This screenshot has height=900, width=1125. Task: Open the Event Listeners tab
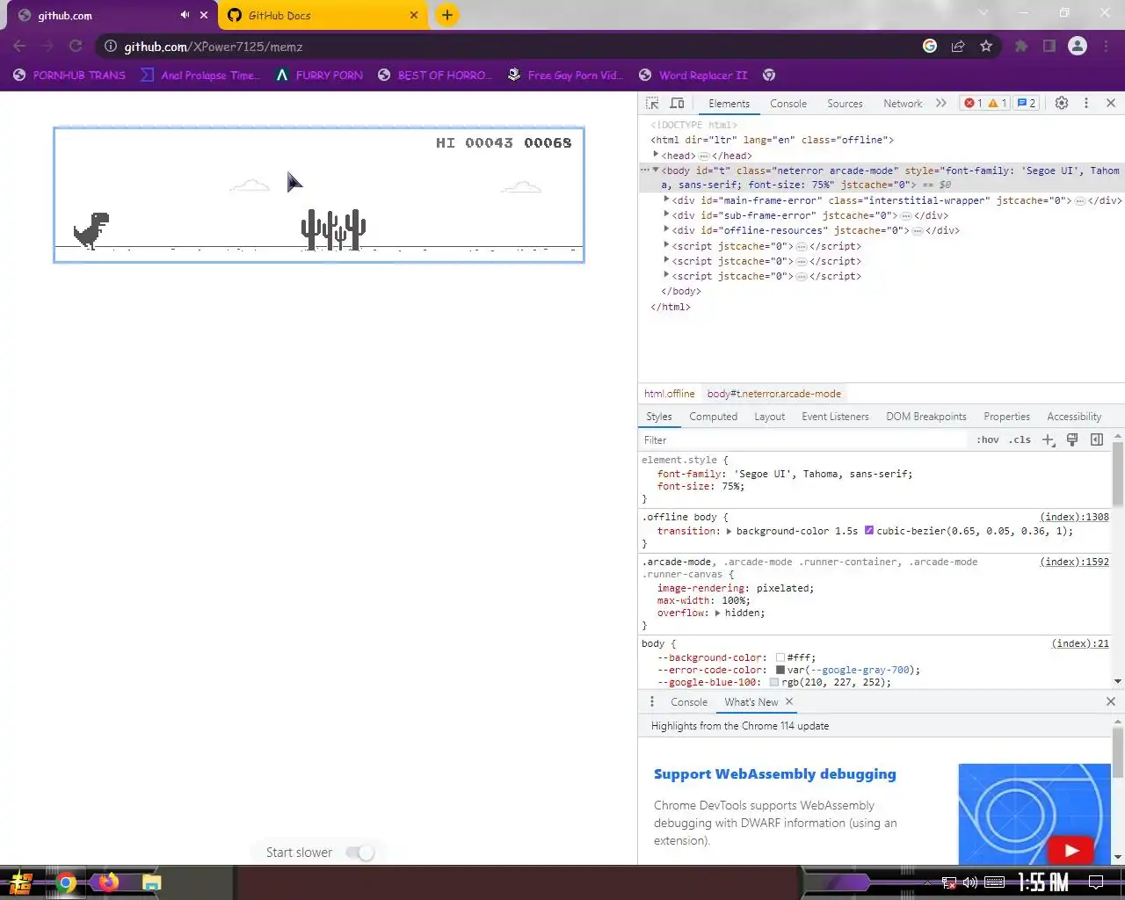pos(835,417)
